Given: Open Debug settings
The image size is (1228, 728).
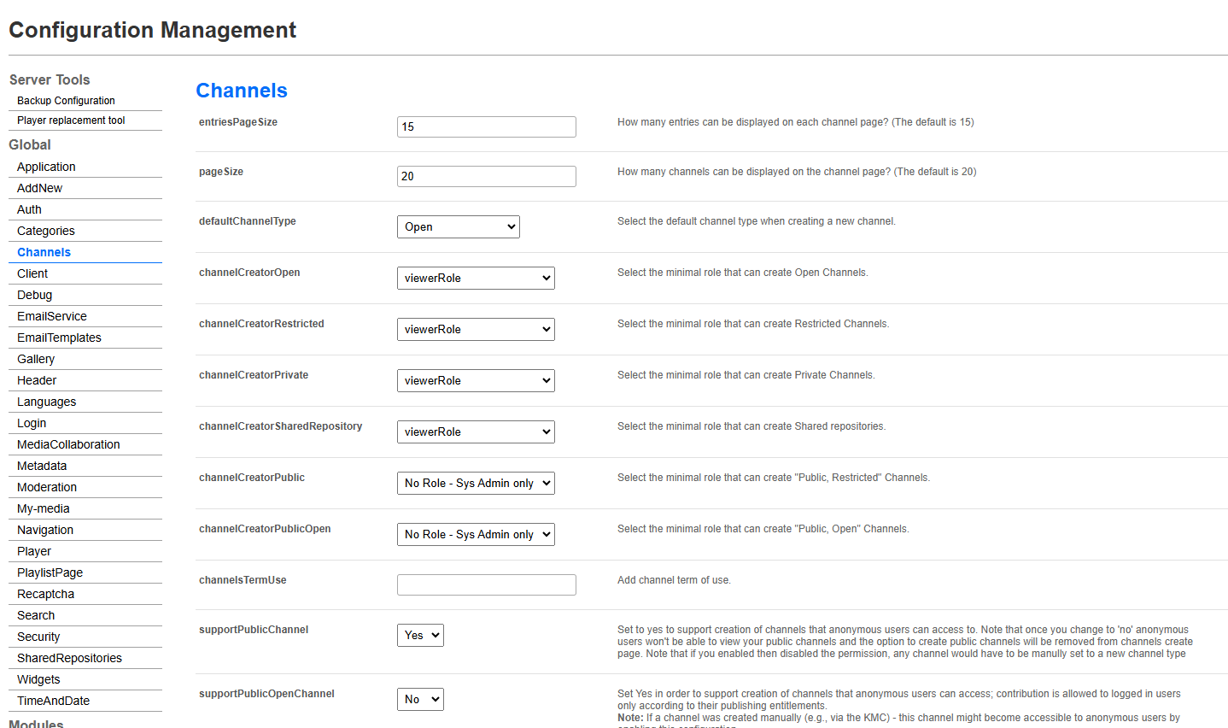Looking at the screenshot, I should [x=34, y=295].
